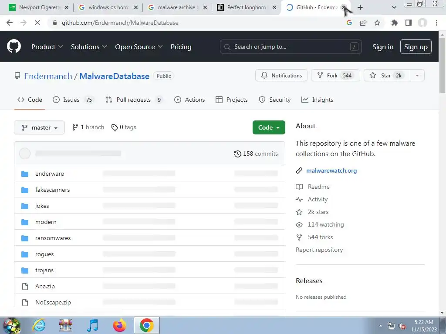Expand the Solutions menu

pyautogui.click(x=89, y=47)
